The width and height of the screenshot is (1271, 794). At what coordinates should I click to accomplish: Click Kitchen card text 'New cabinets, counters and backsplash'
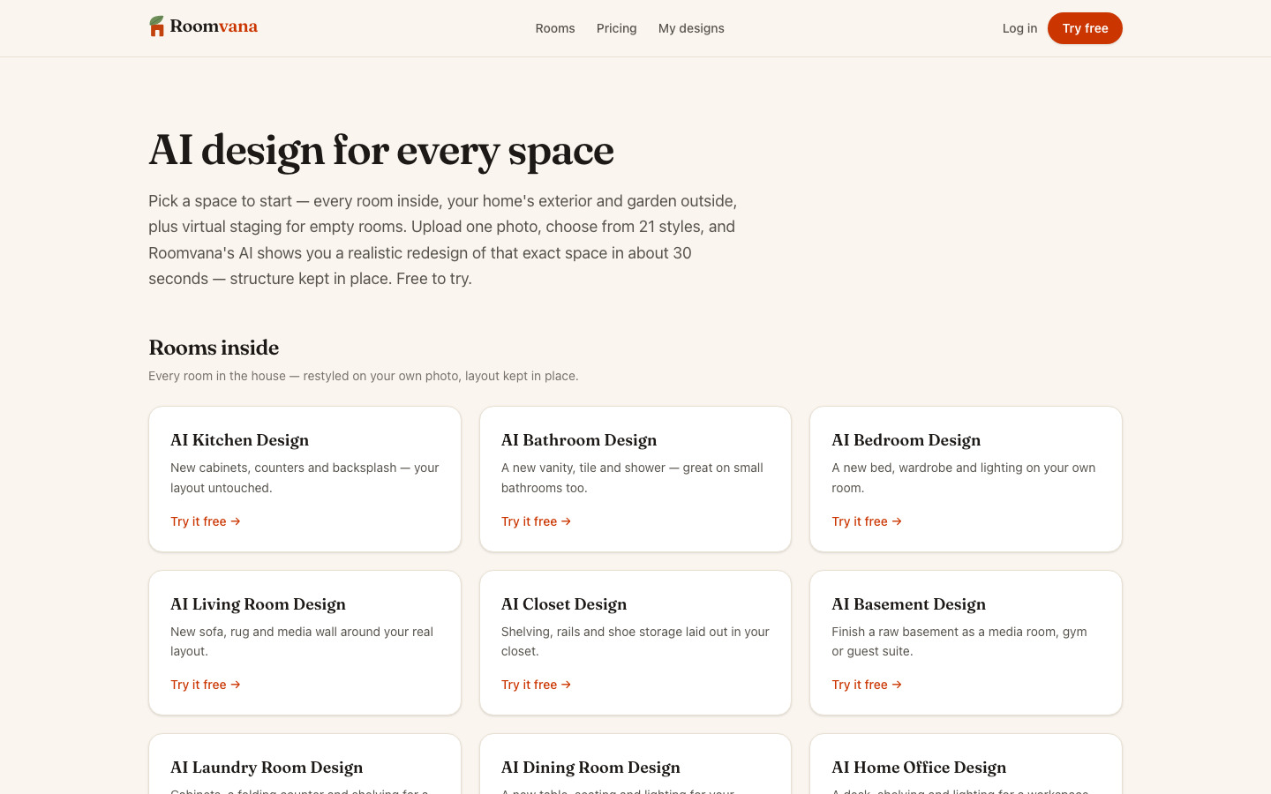coord(283,468)
